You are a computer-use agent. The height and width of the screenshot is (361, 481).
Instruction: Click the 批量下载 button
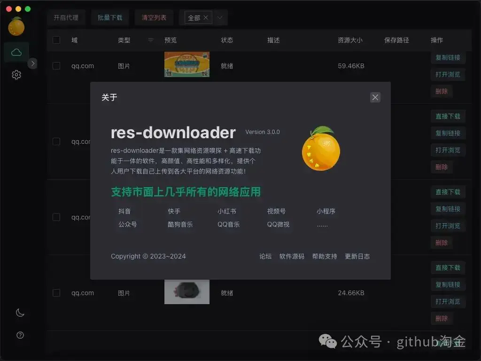110,17
